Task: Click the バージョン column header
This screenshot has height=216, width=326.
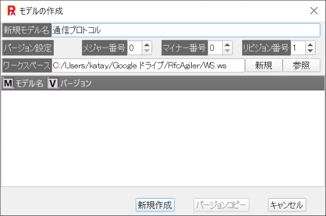Action: click(x=70, y=83)
